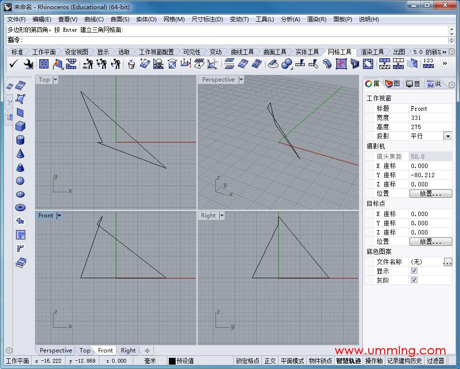Click the checkmark Check Objects icon
The image size is (460, 369).
click(13, 64)
